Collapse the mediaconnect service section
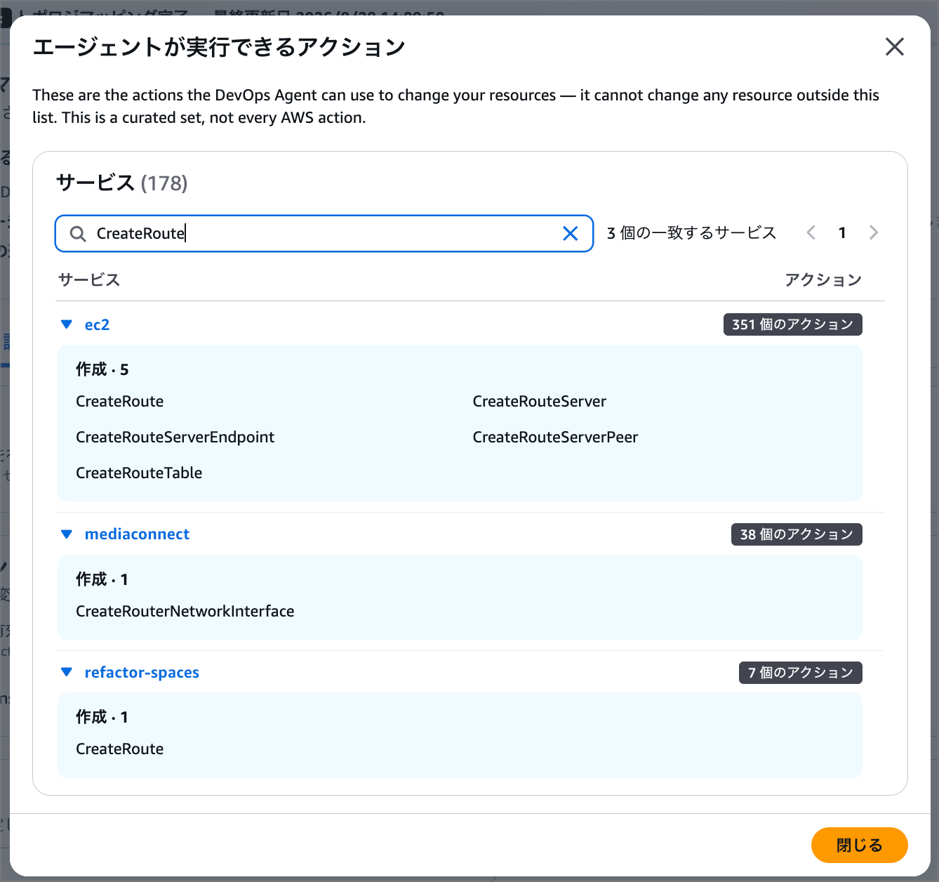The width and height of the screenshot is (939, 882). [x=67, y=534]
